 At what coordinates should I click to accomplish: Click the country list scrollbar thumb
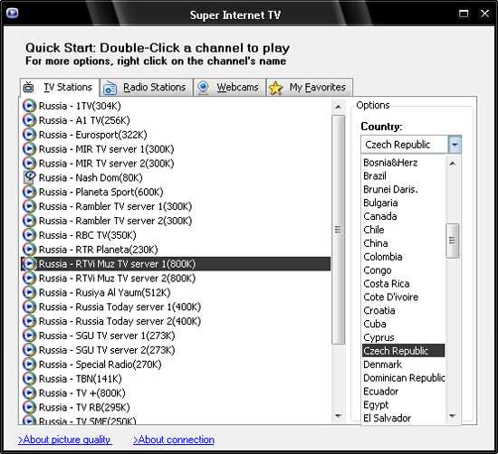pos(452,241)
